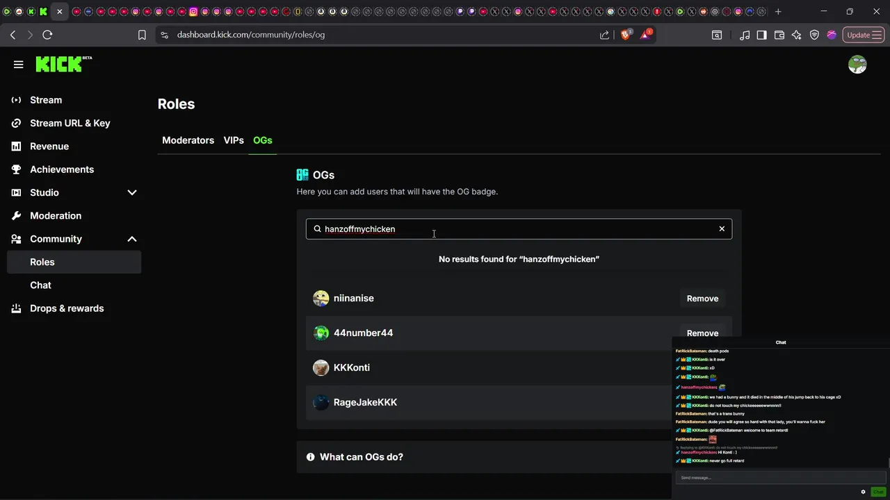
Task: Click the Drops & rewards chart icon
Action: (16, 308)
